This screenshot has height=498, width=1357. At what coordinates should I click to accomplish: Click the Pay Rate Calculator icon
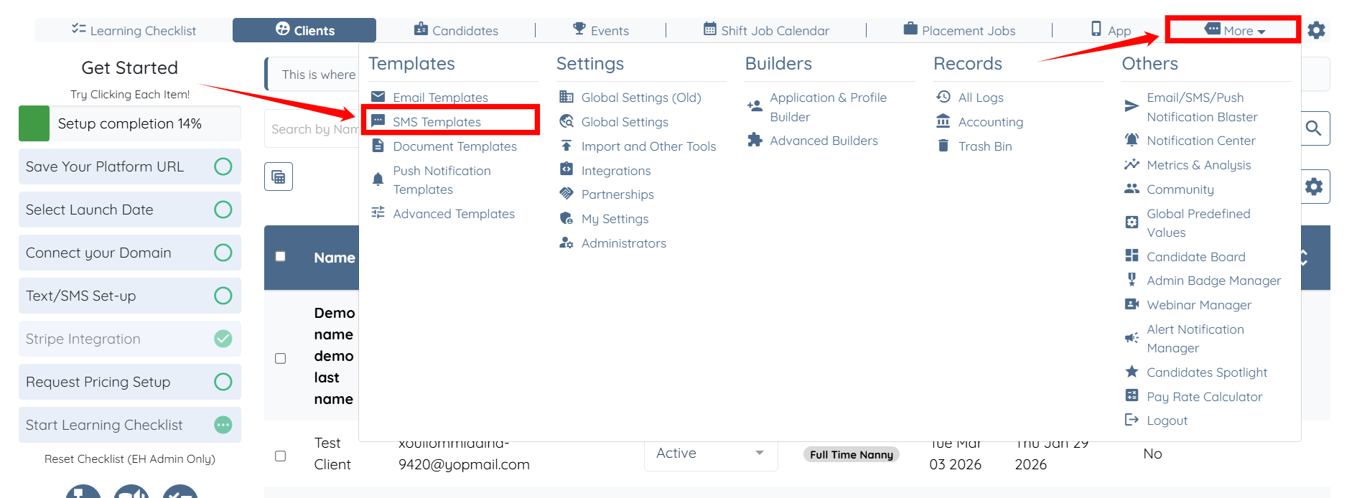point(1132,396)
